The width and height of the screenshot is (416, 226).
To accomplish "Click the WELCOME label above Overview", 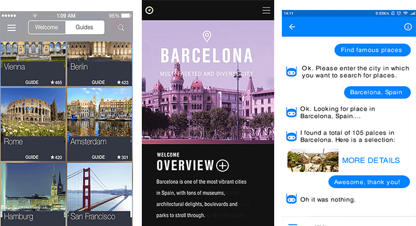I will pos(168,155).
